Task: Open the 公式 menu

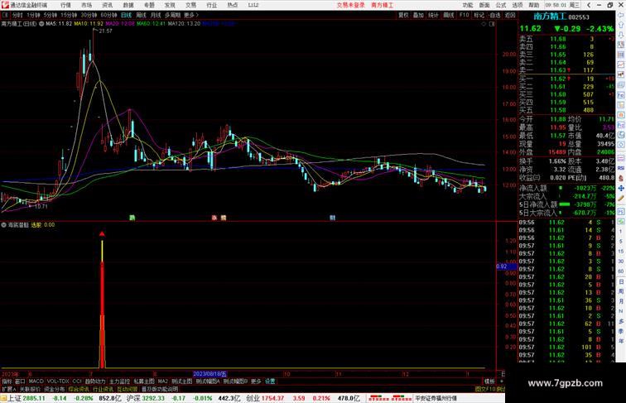Action: pos(501,5)
